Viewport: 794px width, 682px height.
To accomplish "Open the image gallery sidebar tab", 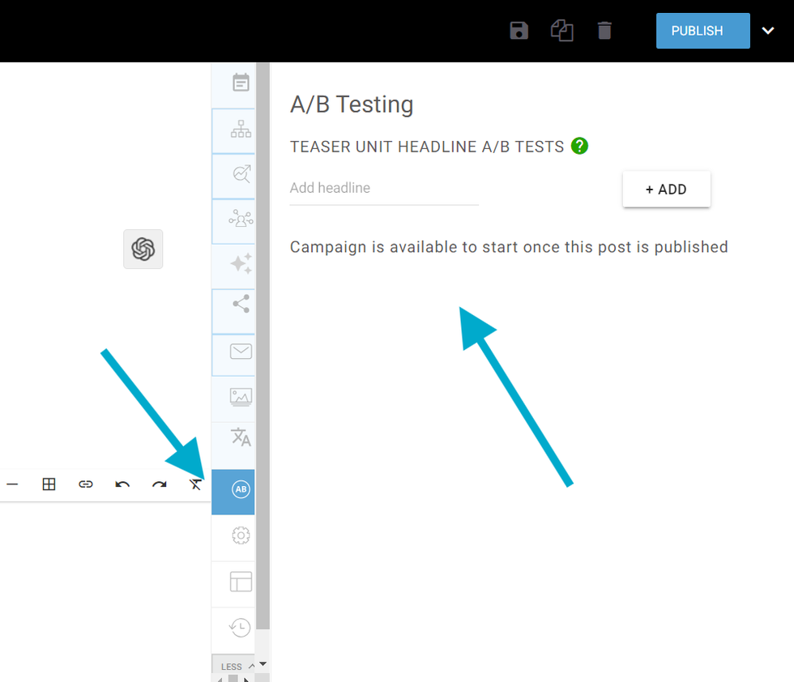I will (241, 396).
